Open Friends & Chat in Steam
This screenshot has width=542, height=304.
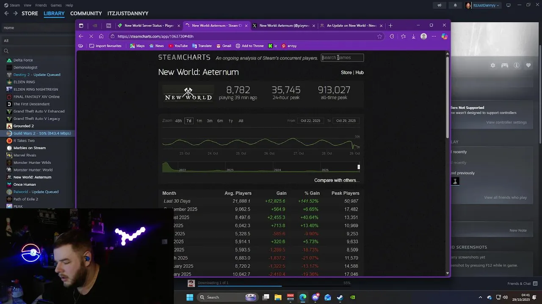523,283
